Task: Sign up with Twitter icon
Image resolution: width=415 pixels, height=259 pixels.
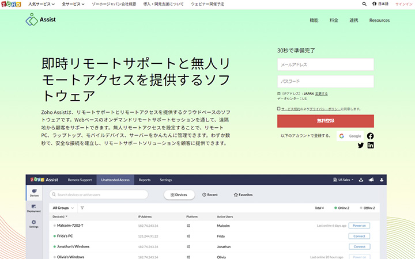Action: (x=360, y=146)
